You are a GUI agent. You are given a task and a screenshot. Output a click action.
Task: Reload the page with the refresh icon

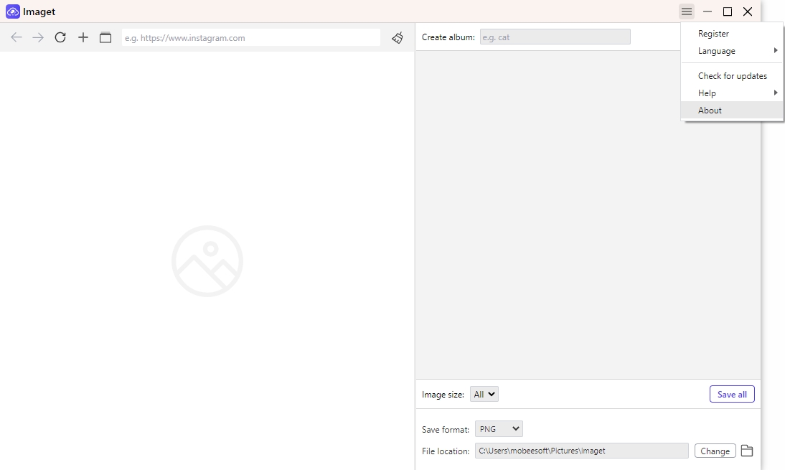coord(60,37)
